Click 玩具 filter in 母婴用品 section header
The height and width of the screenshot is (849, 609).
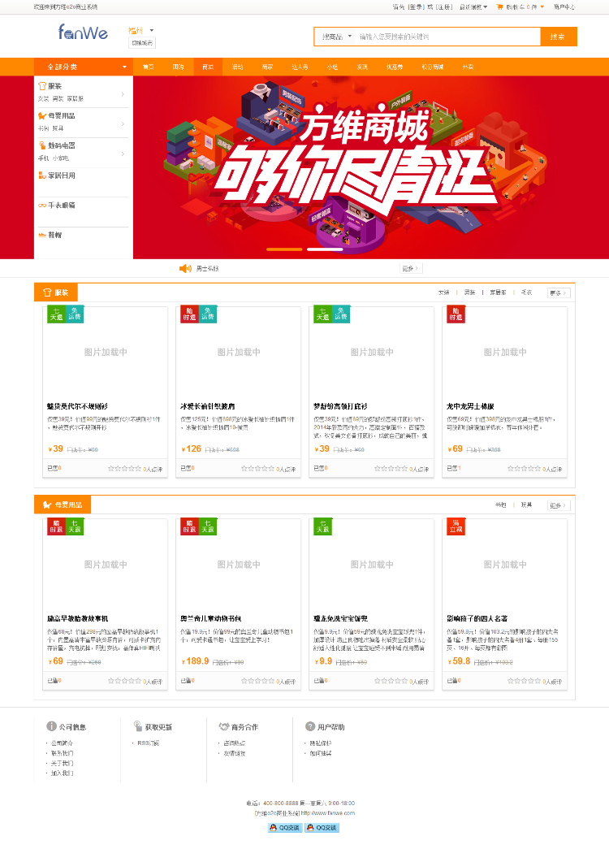(x=526, y=505)
